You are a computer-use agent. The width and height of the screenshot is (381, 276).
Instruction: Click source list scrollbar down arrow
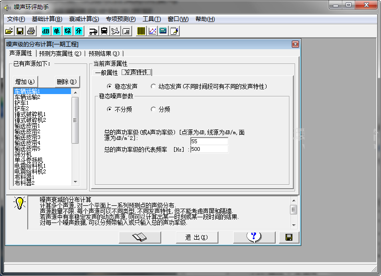click(x=75, y=182)
